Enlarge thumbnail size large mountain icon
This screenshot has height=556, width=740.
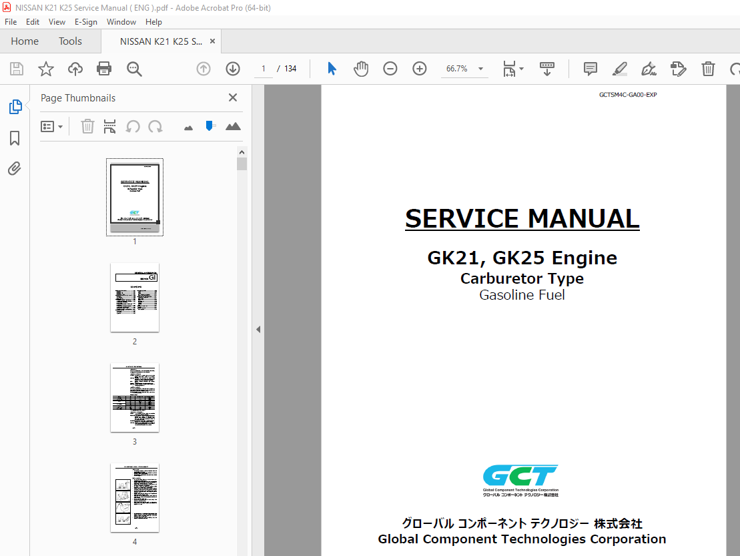pos(233,126)
